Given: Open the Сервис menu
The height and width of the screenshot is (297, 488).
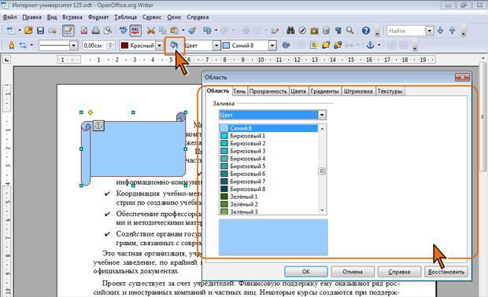Looking at the screenshot, I should pyautogui.click(x=152, y=17).
